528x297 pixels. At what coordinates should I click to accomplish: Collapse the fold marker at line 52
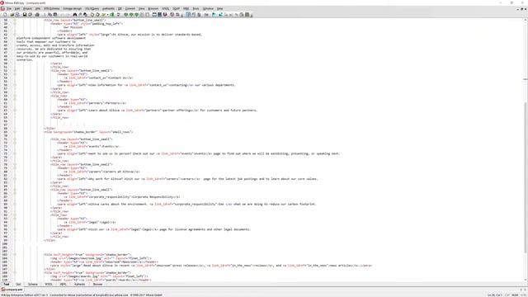[15, 71]
